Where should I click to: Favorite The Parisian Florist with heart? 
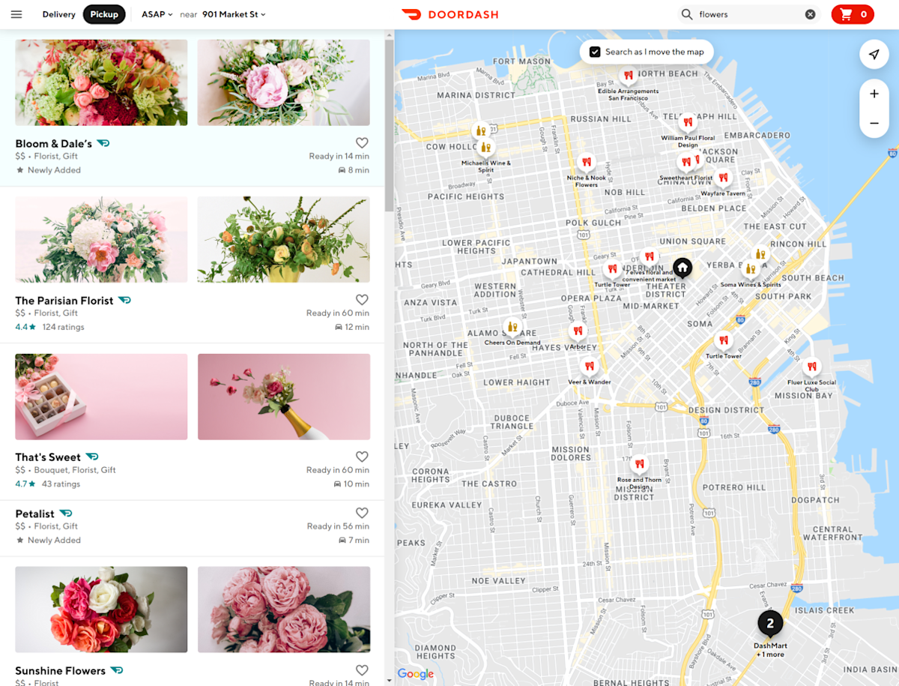[362, 299]
